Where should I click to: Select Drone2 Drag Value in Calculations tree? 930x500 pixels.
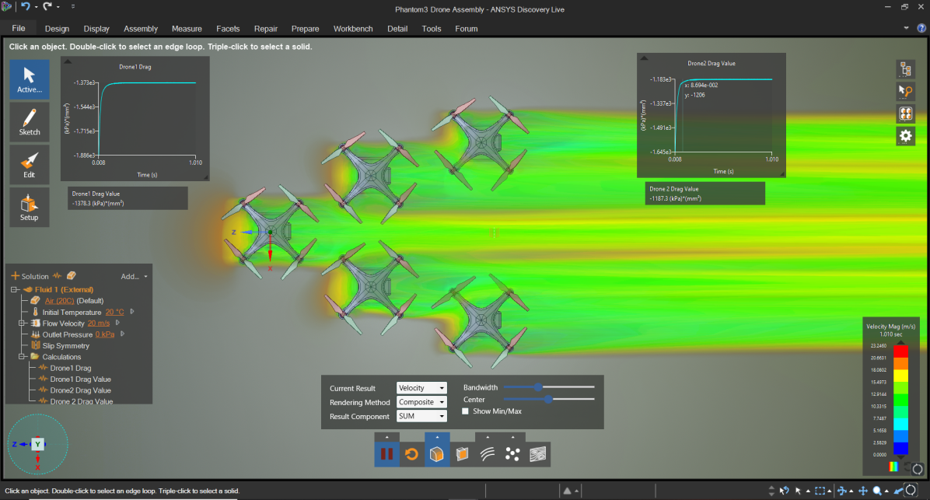pos(80,390)
